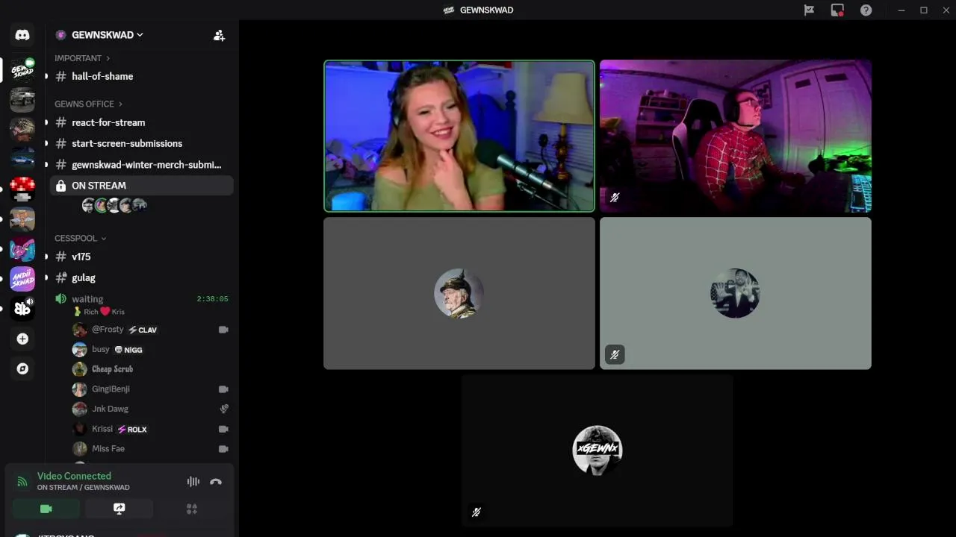
Task: Click the camera icon next to Krissi
Action: point(223,429)
